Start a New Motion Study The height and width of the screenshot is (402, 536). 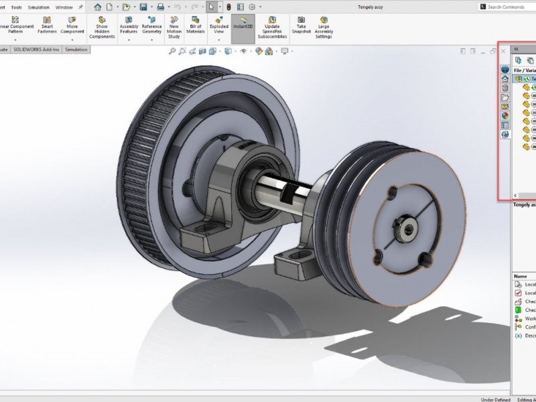click(174, 27)
